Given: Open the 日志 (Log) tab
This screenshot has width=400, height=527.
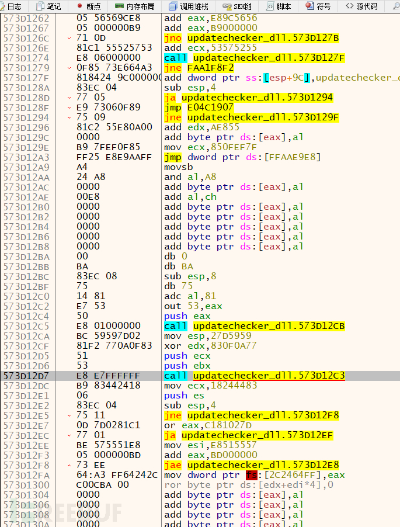Looking at the screenshot, I should 13,6.
